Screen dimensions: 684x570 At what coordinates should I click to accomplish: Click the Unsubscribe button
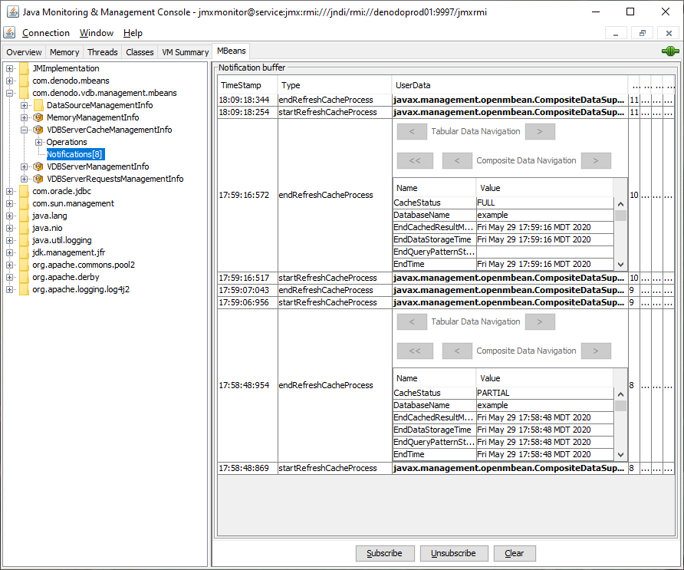[x=453, y=553]
